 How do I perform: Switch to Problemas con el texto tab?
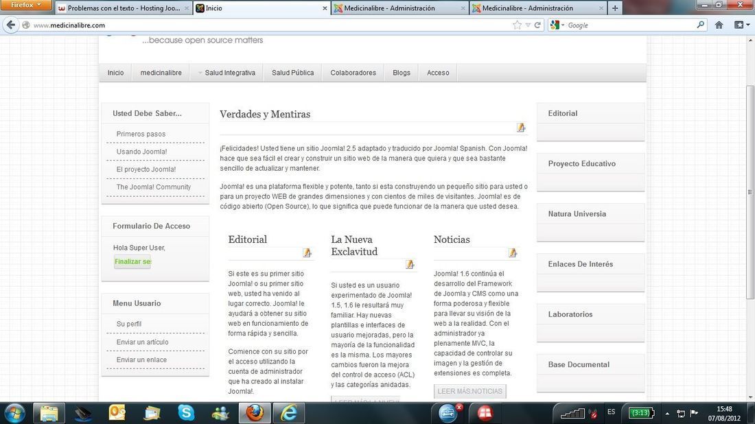124,8
